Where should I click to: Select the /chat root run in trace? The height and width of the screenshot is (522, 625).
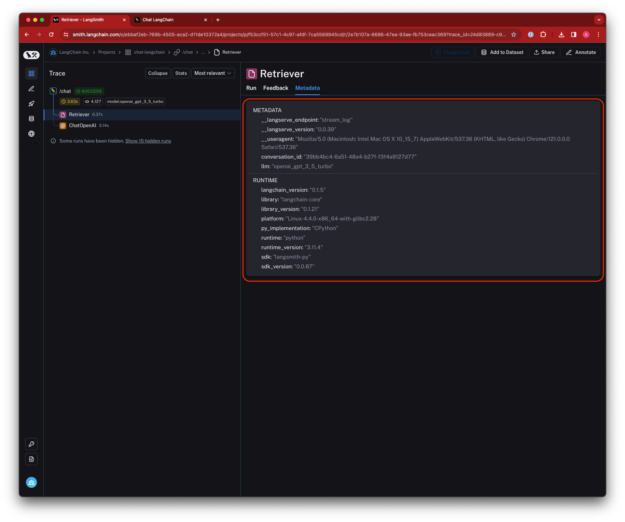(x=65, y=91)
